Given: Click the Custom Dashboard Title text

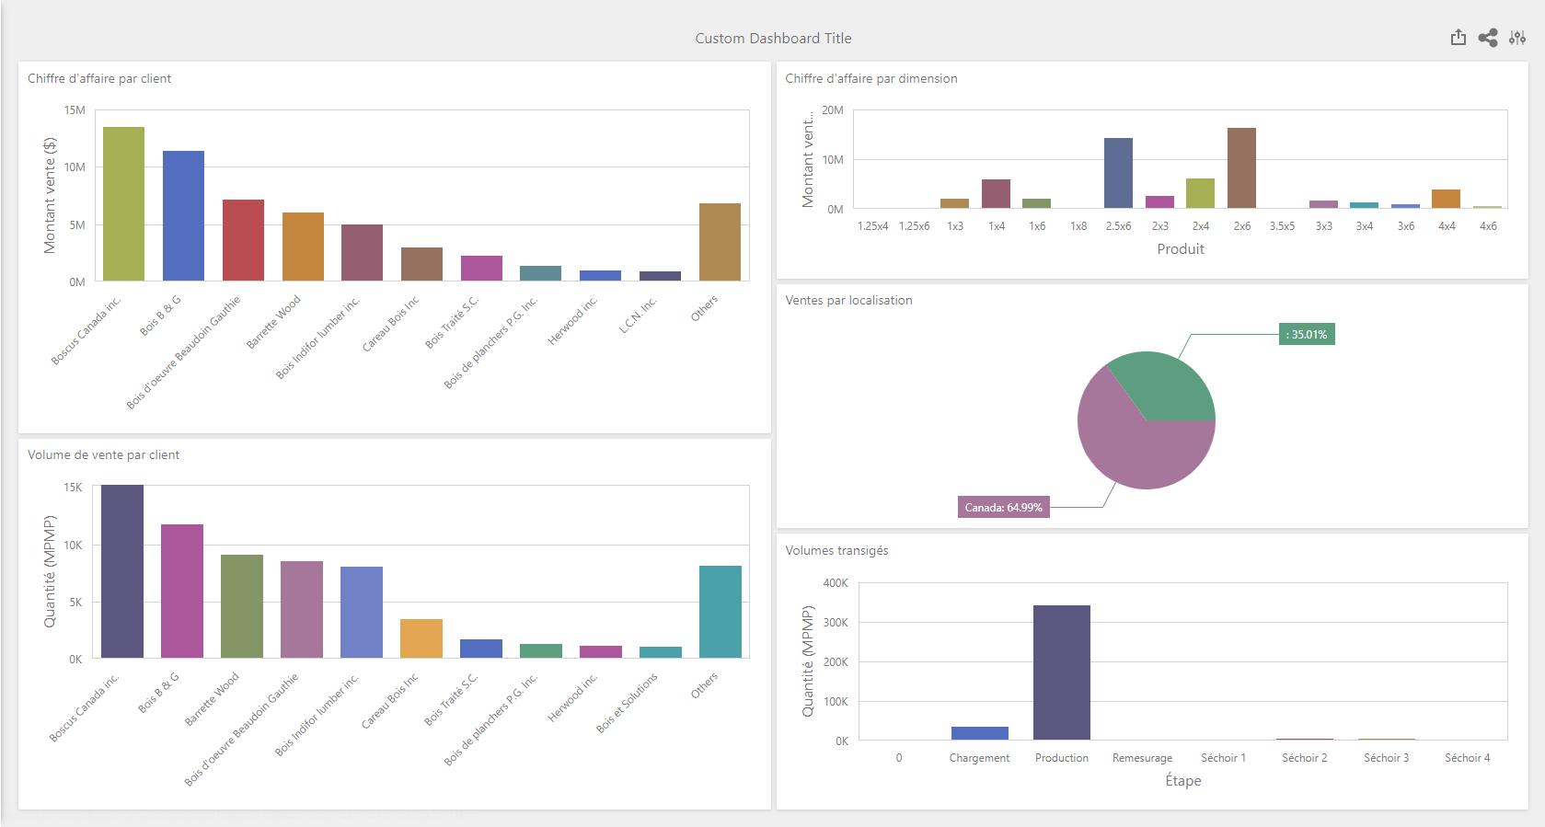Looking at the screenshot, I should (773, 39).
